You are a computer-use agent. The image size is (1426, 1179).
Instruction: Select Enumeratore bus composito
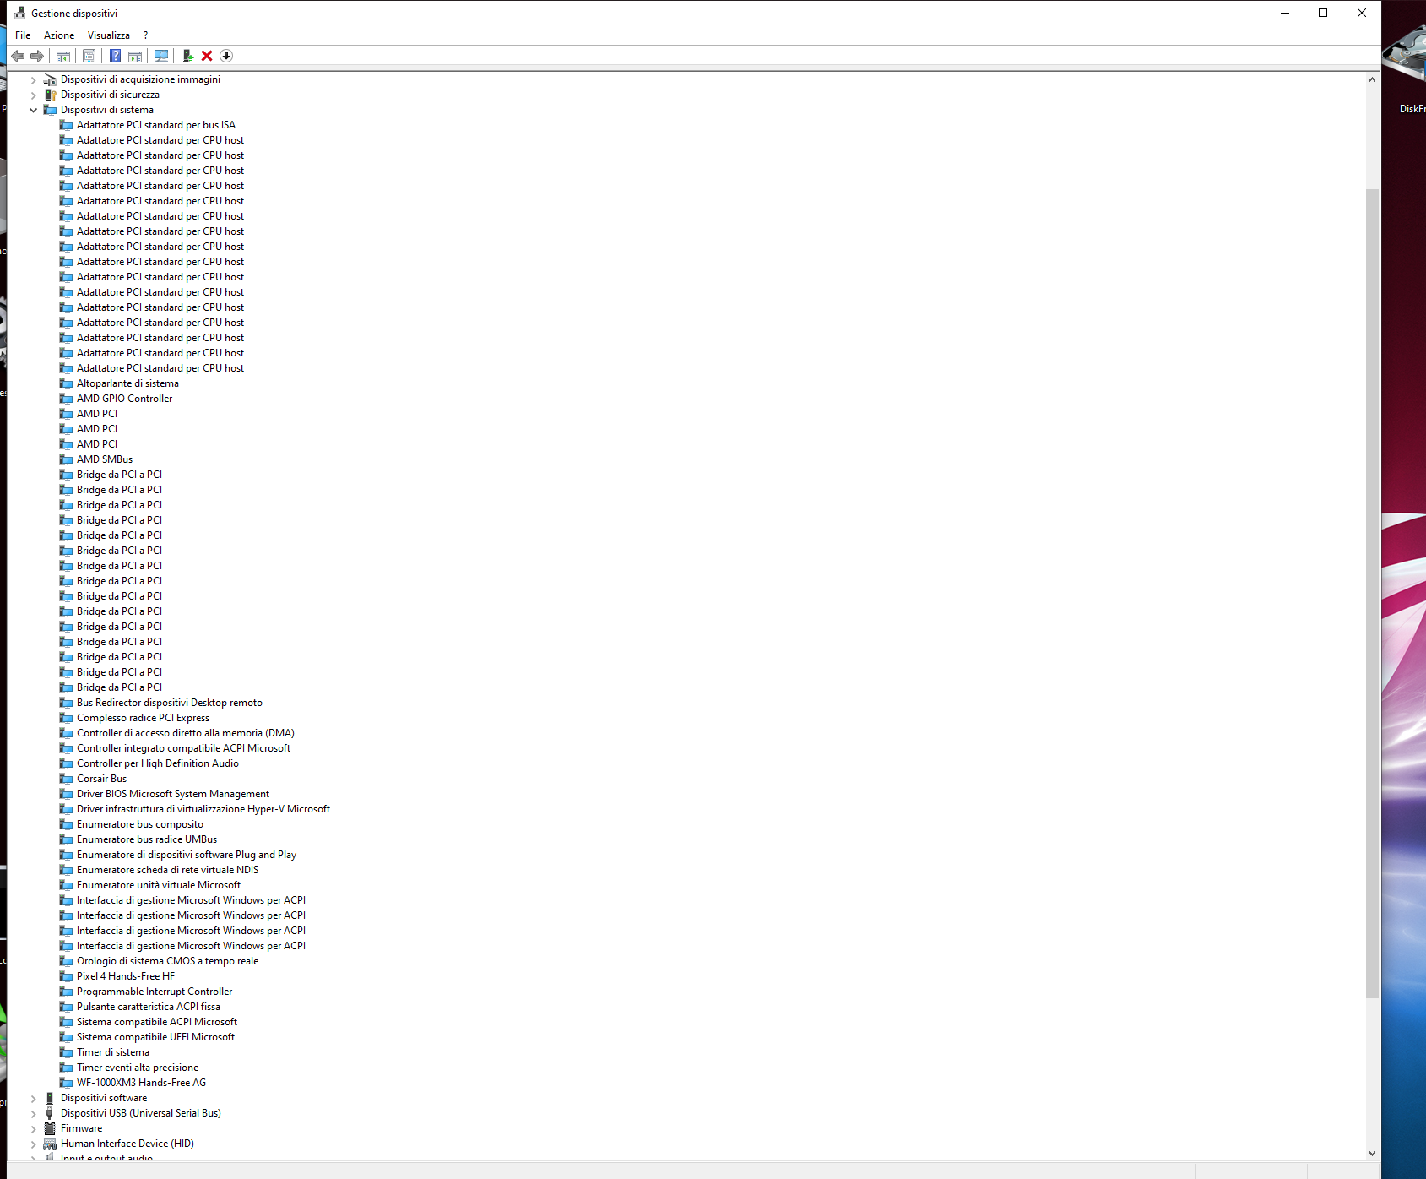click(x=140, y=824)
